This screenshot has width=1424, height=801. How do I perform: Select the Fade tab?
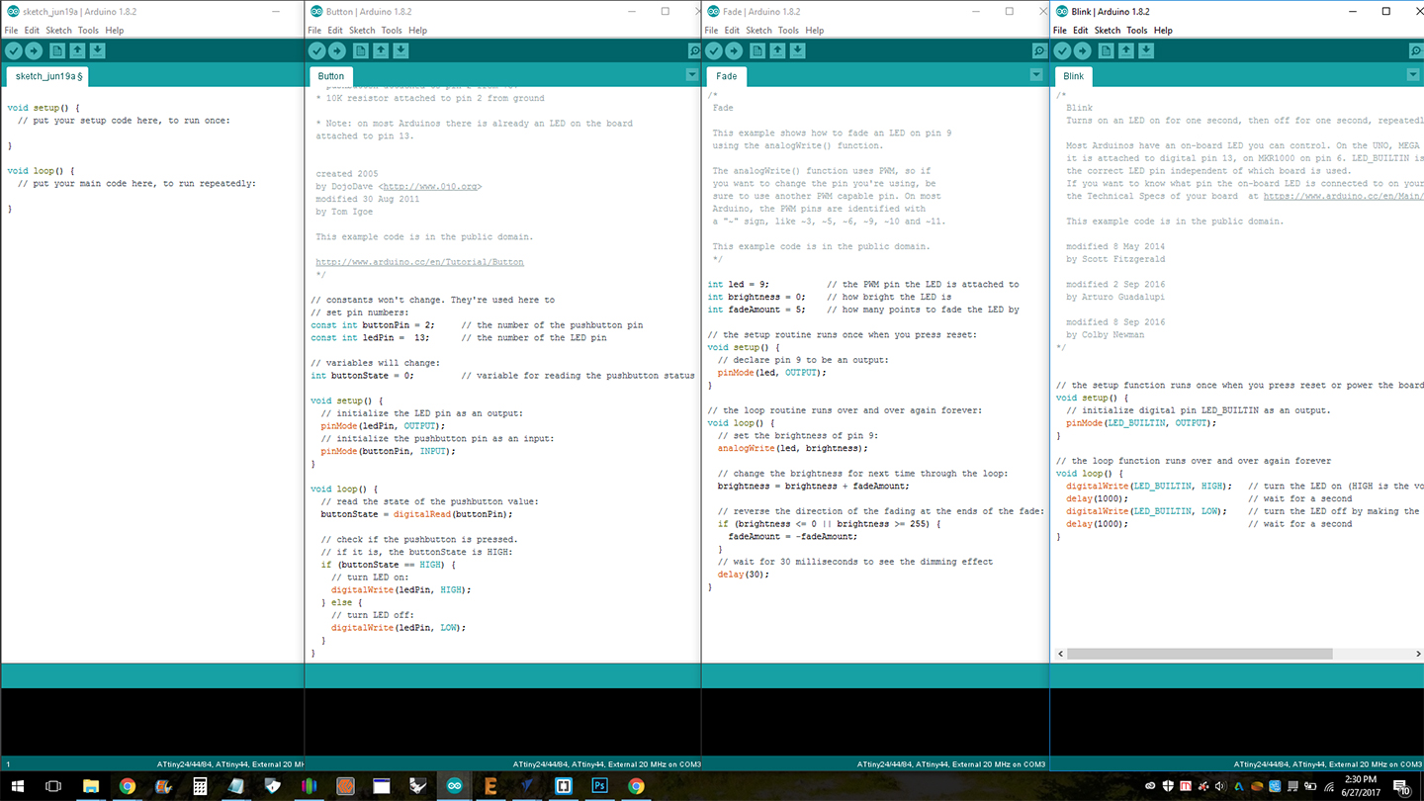(x=727, y=76)
